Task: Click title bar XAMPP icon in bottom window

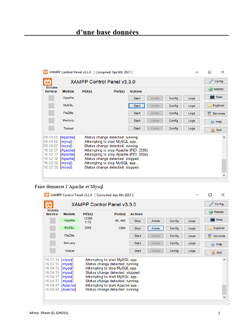Action: click(47, 195)
